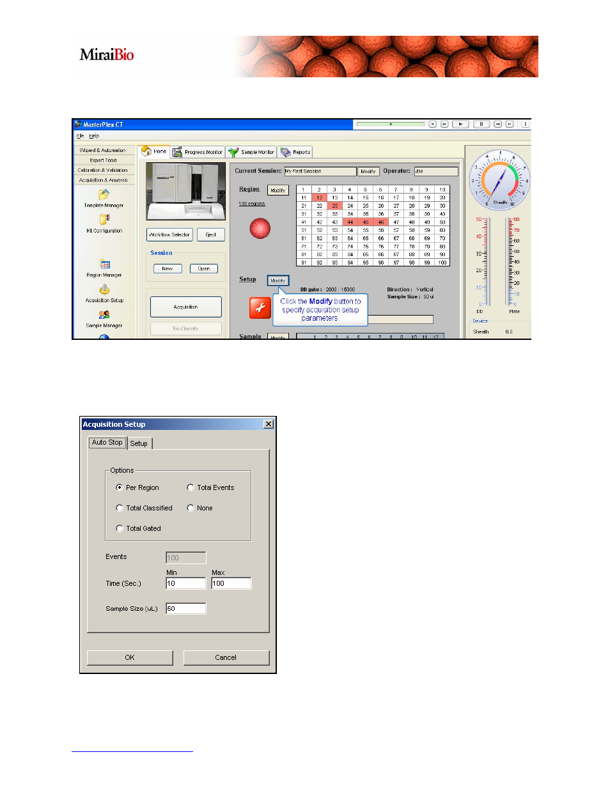The width and height of the screenshot is (610, 789).
Task: Select region cell 44 in grid
Action: [x=350, y=222]
